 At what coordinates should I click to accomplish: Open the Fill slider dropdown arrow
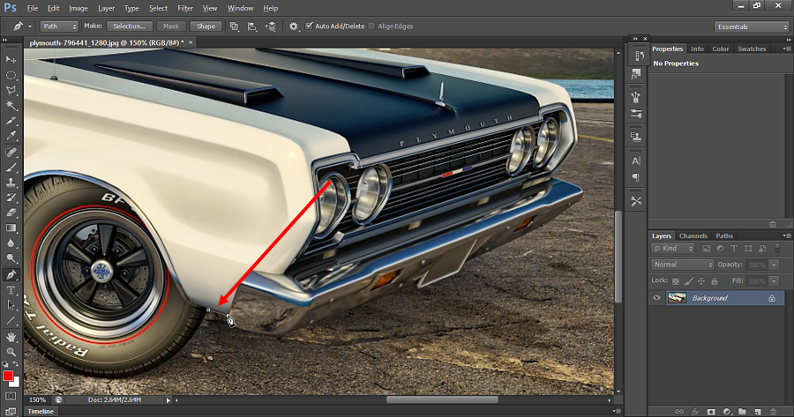(775, 280)
